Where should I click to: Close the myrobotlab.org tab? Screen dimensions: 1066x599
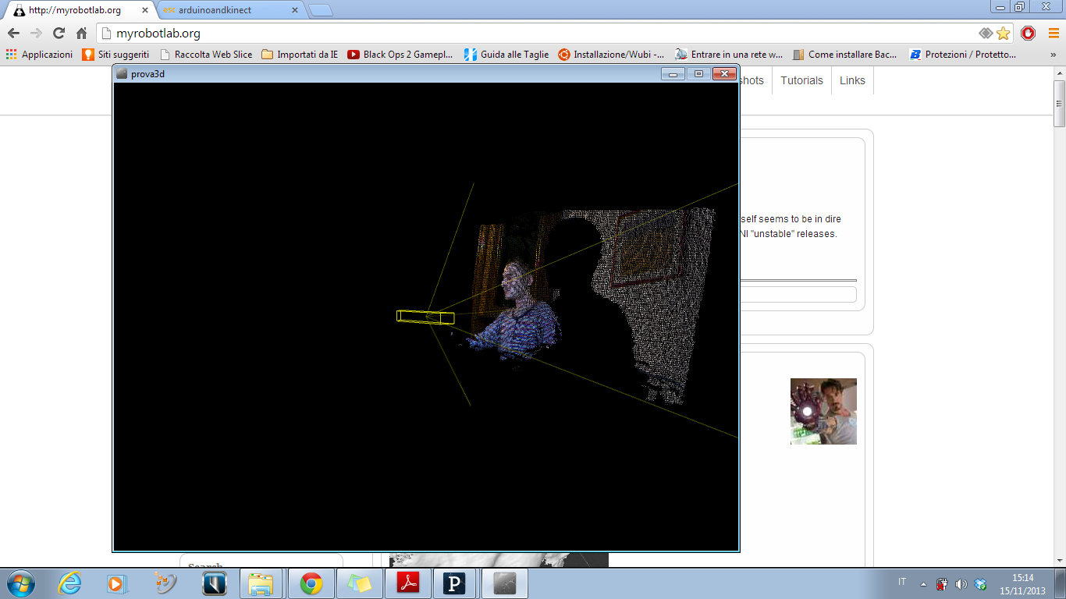pyautogui.click(x=145, y=10)
